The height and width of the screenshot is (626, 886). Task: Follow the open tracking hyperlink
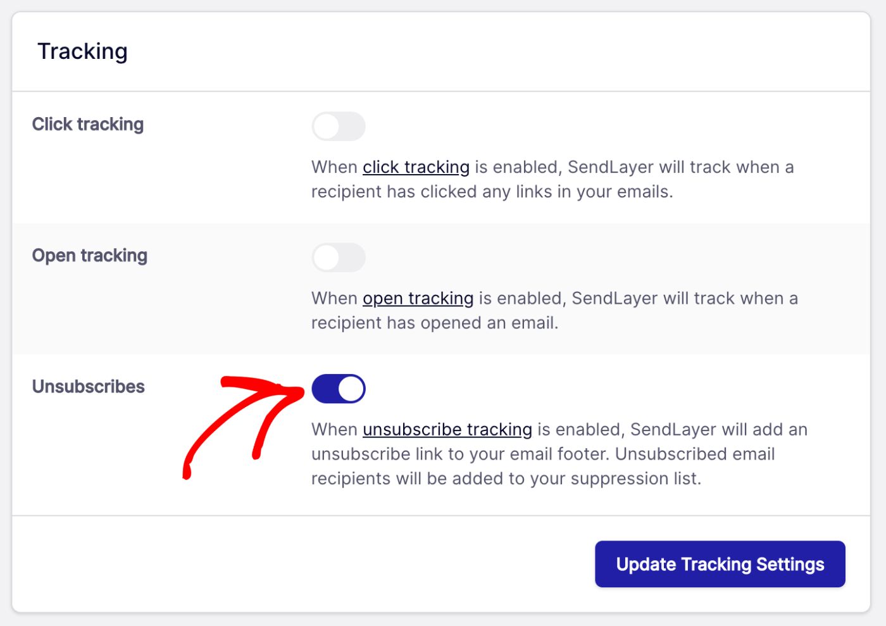pyautogui.click(x=418, y=298)
